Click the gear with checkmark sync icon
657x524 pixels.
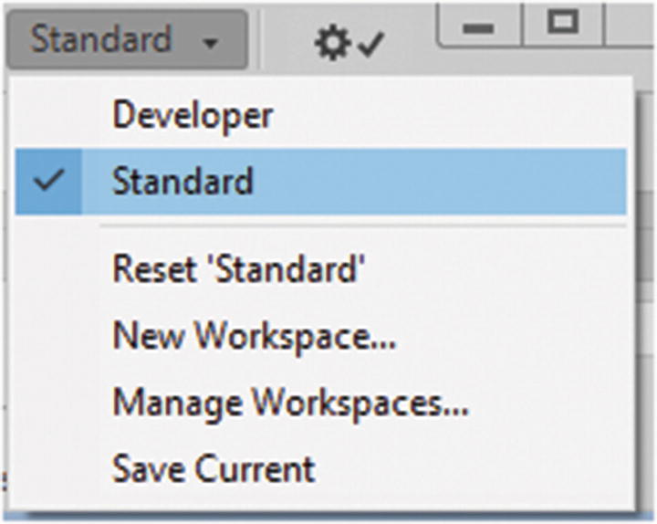[x=349, y=43]
